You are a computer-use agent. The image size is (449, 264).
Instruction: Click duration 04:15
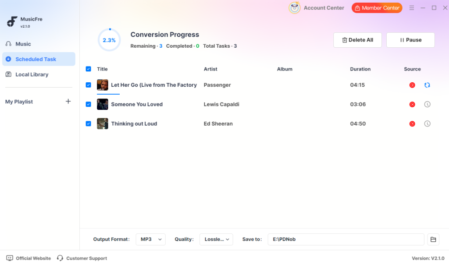357,85
